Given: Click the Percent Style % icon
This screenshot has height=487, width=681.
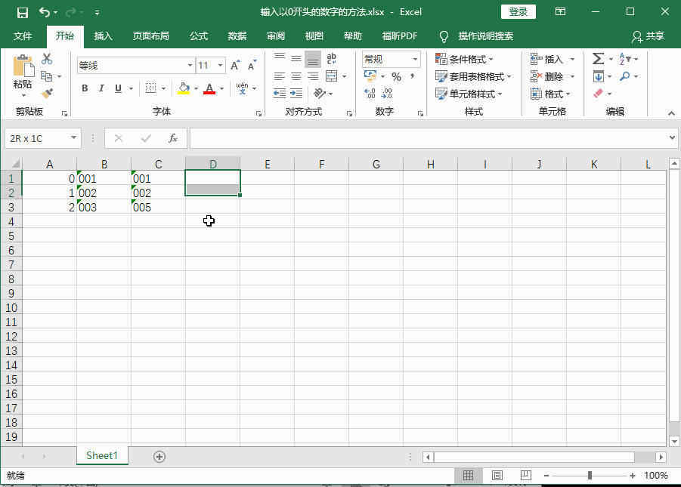Looking at the screenshot, I should (395, 76).
